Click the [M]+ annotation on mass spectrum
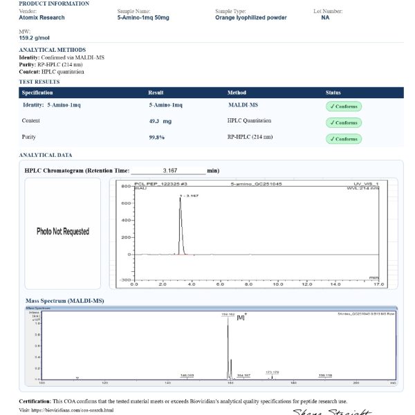 (241, 317)
